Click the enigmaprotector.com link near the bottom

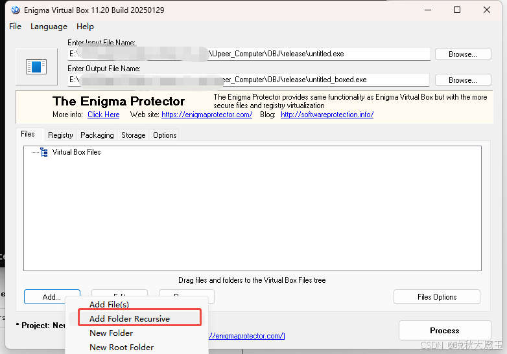[247, 336]
